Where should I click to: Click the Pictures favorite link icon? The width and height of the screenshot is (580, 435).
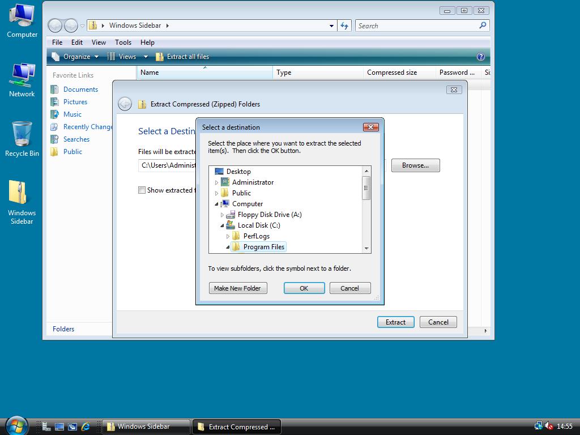(x=54, y=102)
